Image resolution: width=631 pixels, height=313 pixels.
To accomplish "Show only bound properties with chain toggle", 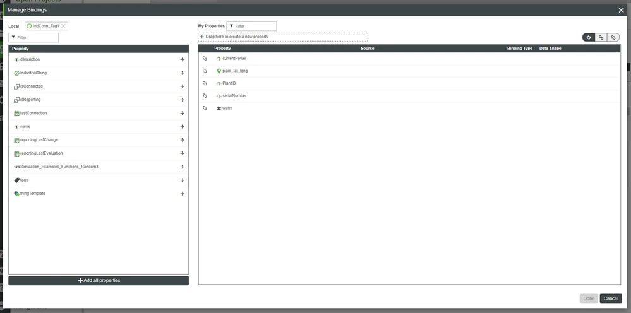I will 601,37.
